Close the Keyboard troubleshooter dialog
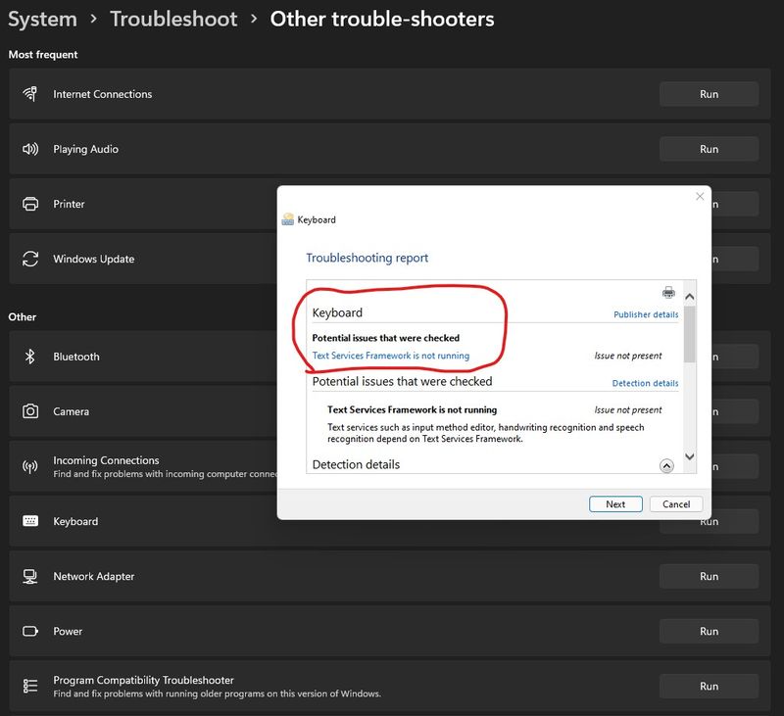This screenshot has width=784, height=716. tap(700, 196)
